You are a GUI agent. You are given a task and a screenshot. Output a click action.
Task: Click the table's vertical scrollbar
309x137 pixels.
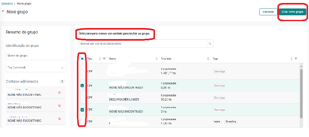click(x=301, y=93)
